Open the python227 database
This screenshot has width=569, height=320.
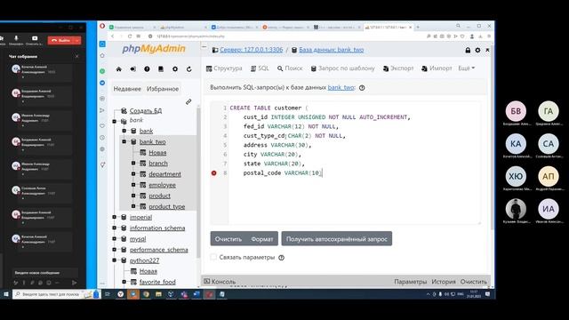[x=144, y=260]
